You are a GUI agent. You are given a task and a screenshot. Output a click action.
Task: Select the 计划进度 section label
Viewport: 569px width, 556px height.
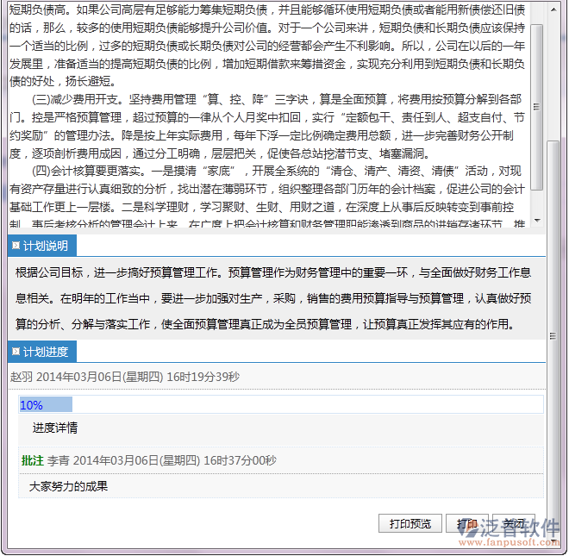coord(45,352)
